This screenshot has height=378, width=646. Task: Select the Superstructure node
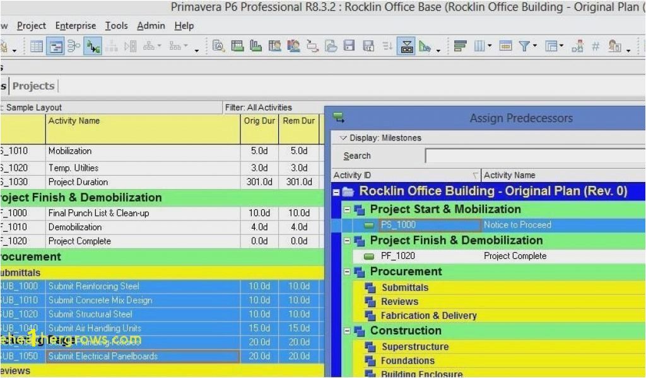pyautogui.click(x=415, y=346)
